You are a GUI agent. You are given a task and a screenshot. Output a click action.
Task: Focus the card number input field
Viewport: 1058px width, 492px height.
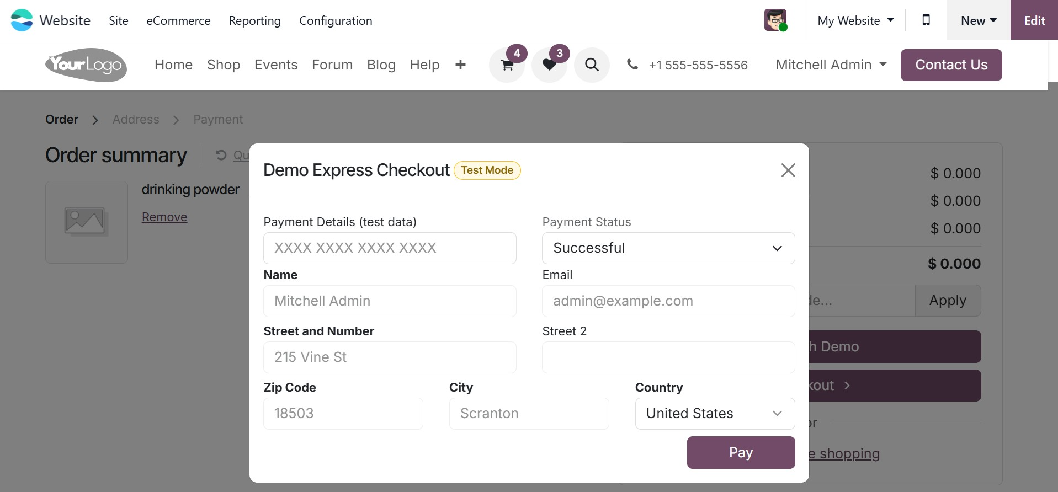[x=390, y=248]
